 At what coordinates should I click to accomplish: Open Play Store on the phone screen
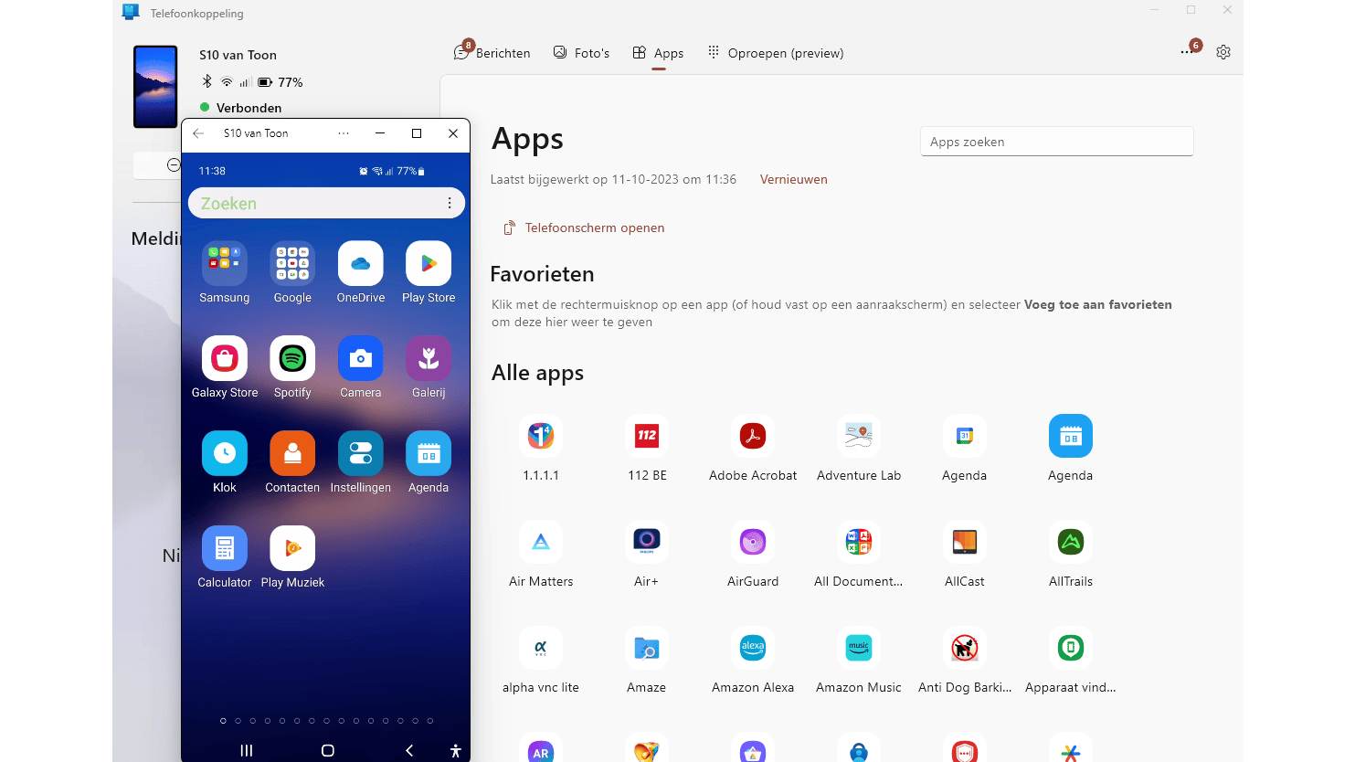point(429,264)
